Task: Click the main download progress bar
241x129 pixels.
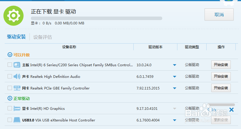Action: point(97,18)
